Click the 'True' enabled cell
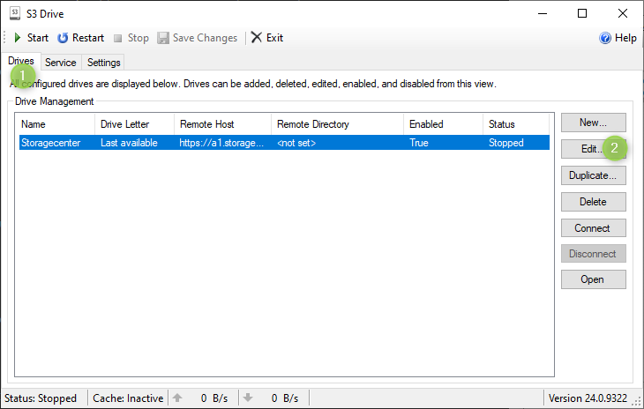Viewport: 644px width, 409px height. 418,143
